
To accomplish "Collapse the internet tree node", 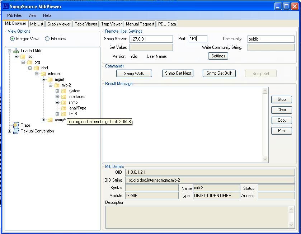I will tap(37, 74).
